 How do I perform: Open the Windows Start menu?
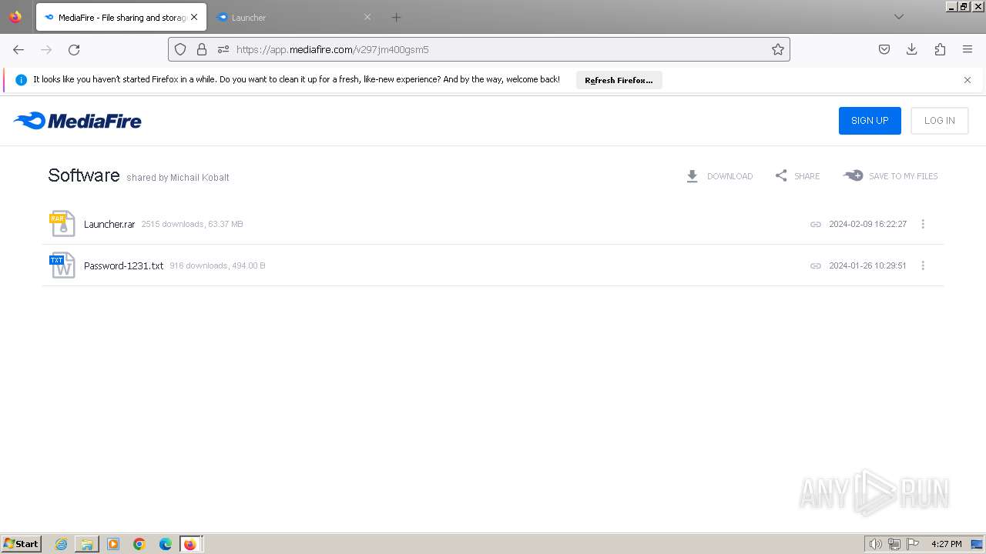pos(22,544)
